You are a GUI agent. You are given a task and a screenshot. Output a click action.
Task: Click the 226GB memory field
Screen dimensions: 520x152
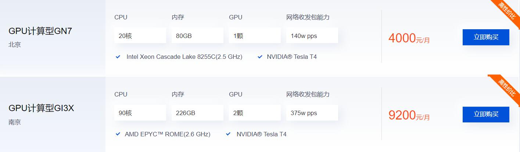(197, 113)
